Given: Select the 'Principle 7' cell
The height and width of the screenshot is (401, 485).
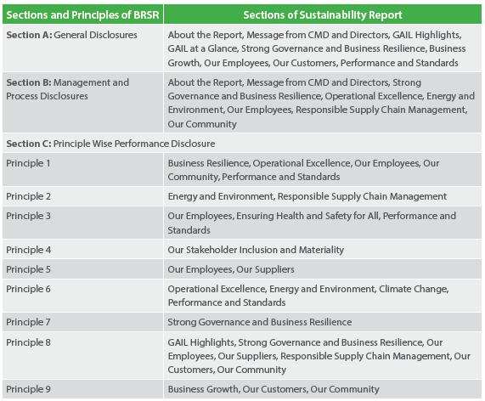Looking at the screenshot, I should [x=82, y=322].
